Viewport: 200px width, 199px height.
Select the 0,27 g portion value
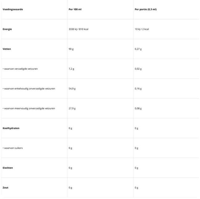(x=138, y=49)
